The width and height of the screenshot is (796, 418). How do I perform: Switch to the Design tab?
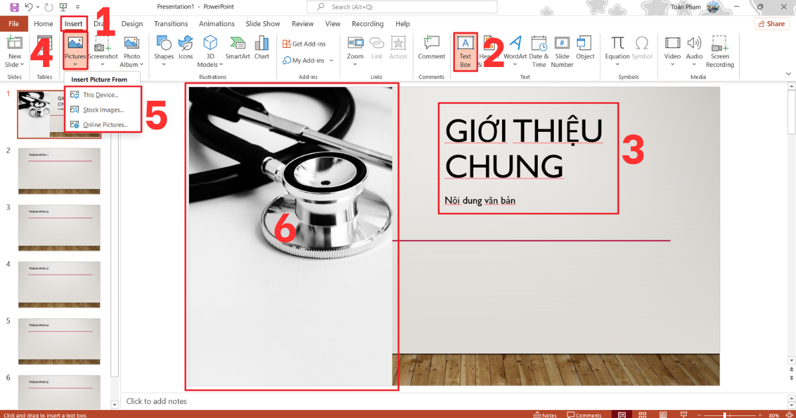[132, 24]
